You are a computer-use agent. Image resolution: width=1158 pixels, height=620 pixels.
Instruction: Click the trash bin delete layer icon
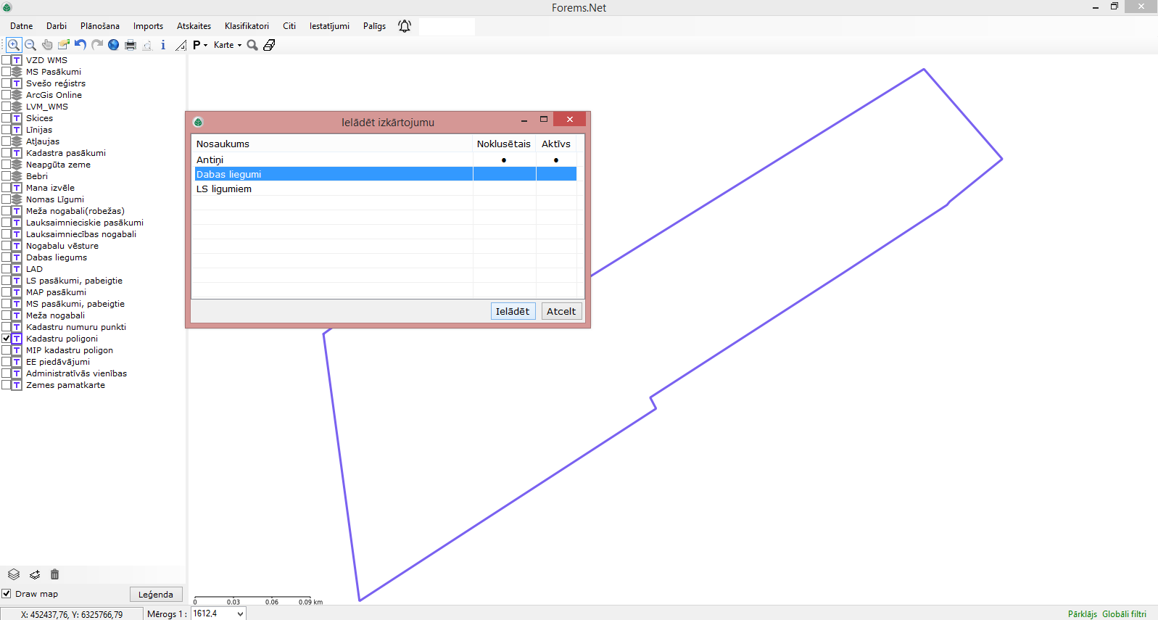click(x=54, y=574)
